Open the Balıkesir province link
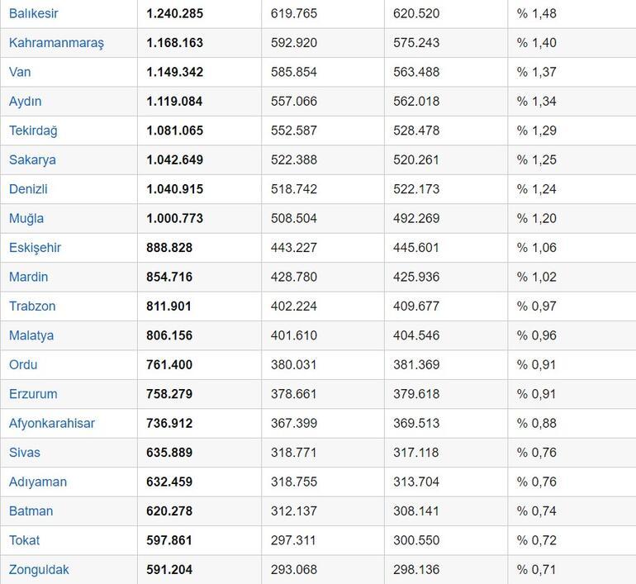The image size is (636, 584). [x=34, y=13]
